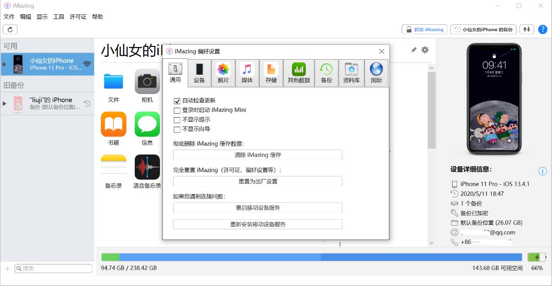Viewport: 552px width, 286px height.
Task: Click the 清除 iMazing 缓存 button
Action: pyautogui.click(x=257, y=155)
